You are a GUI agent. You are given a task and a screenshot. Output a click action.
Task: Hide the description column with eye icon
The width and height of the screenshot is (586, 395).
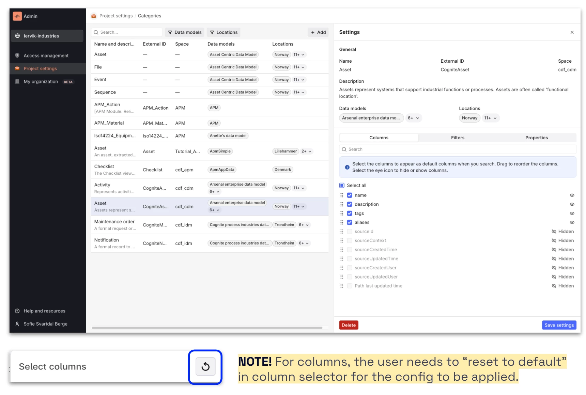[x=572, y=204]
